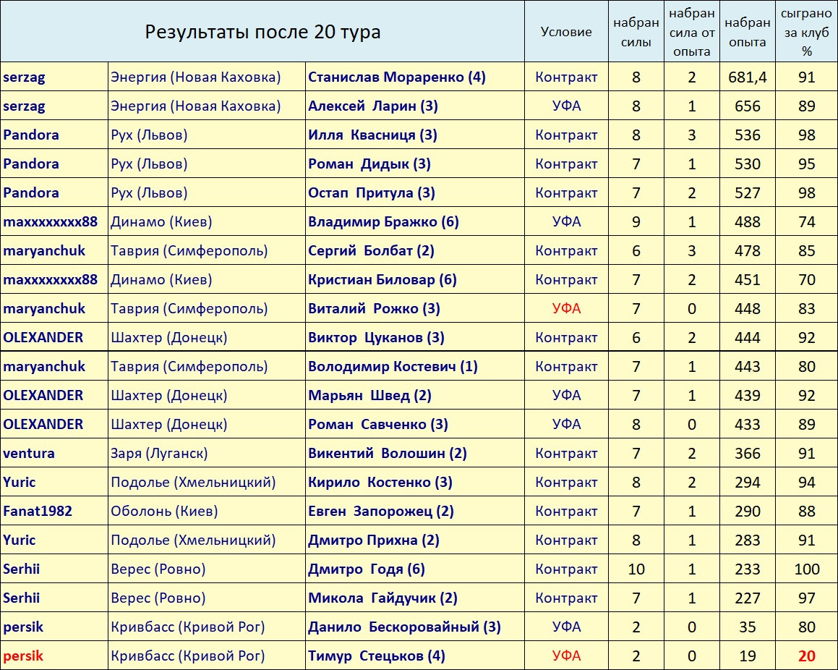Select strength value 10 for Годя
Viewport: 838px width, 670px height.
pyautogui.click(x=636, y=569)
